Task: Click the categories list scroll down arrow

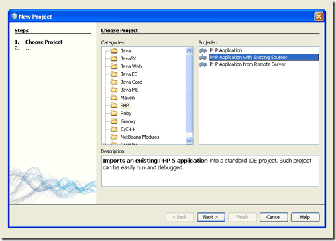Action: tap(189, 141)
